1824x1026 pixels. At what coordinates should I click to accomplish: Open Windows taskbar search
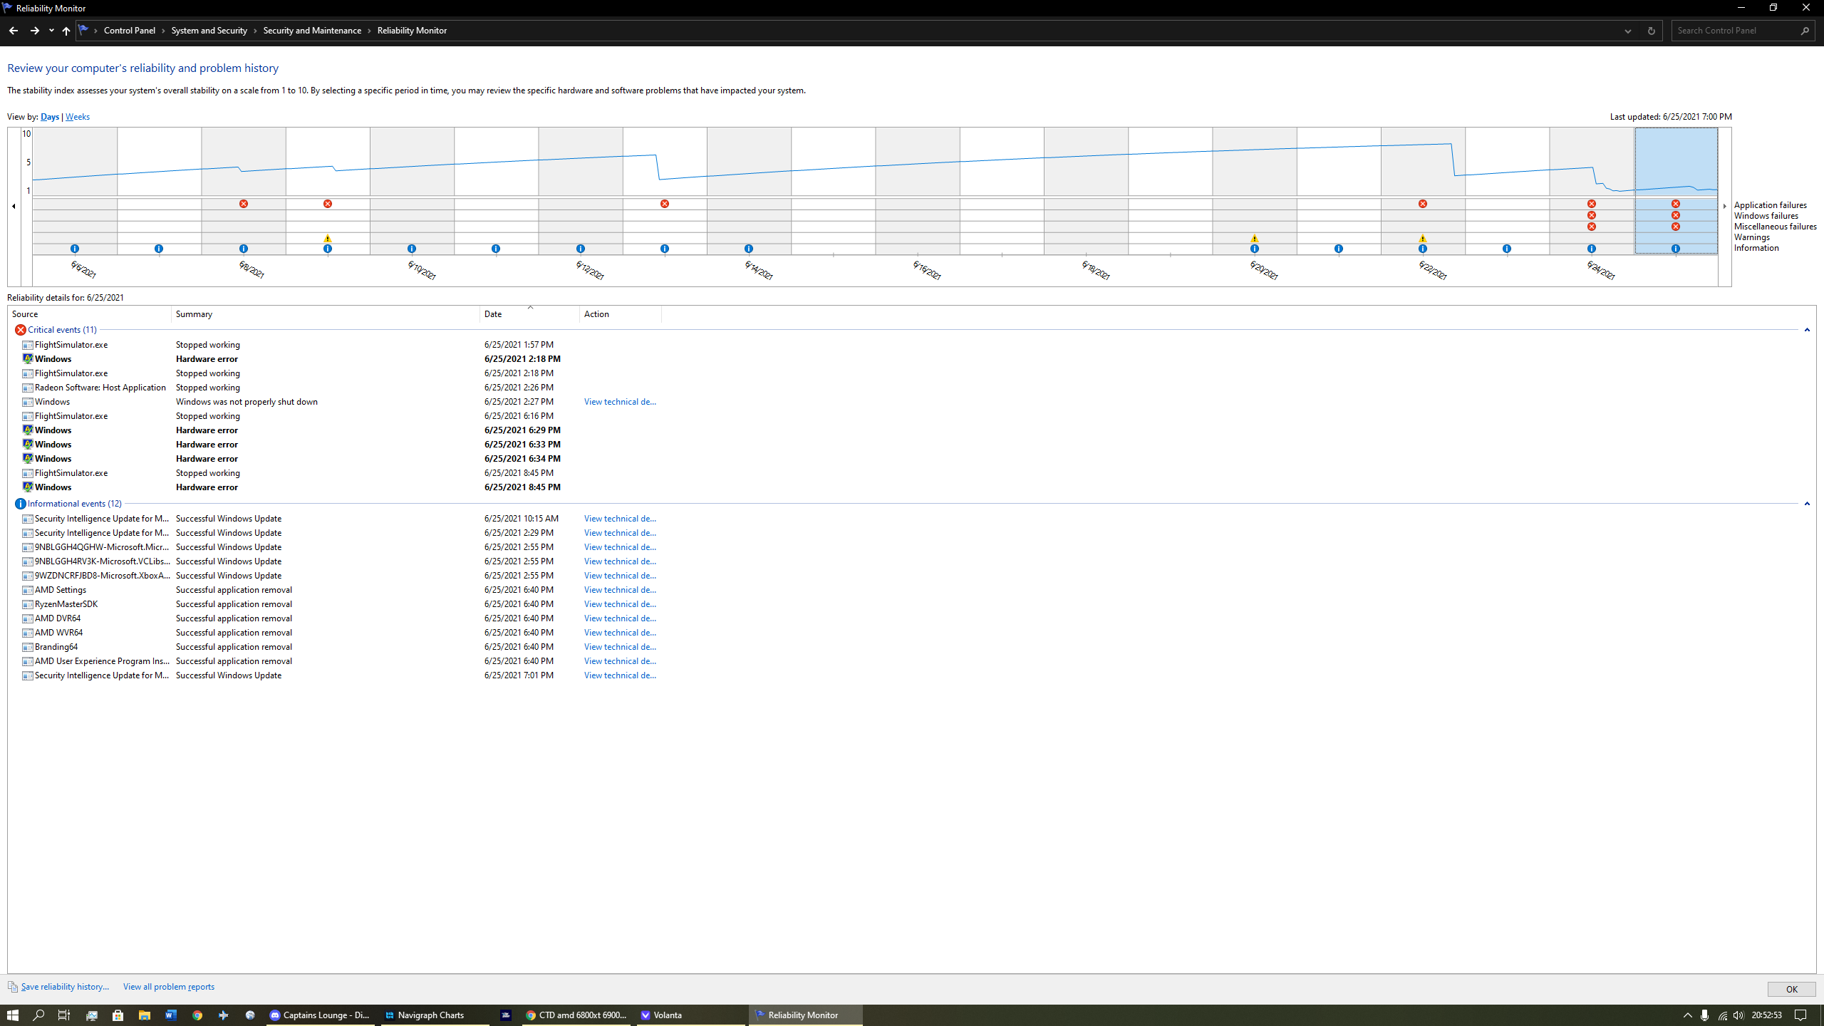click(x=38, y=1015)
